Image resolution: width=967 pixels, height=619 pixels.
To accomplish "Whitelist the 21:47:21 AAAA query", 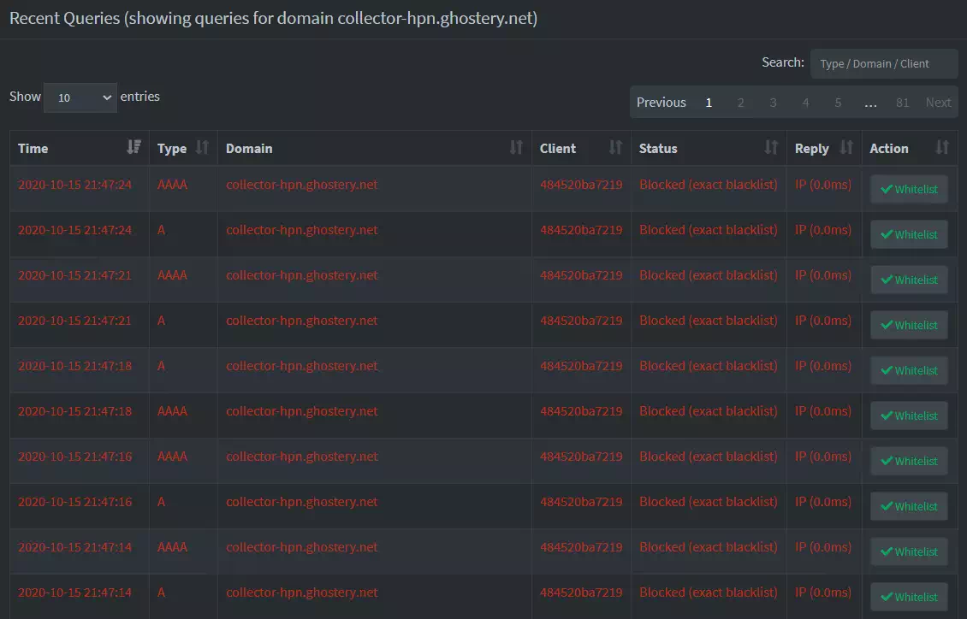I will [909, 280].
